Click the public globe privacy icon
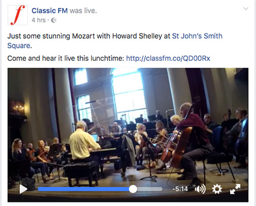Viewport: 256px width, 206px height. pos(53,21)
